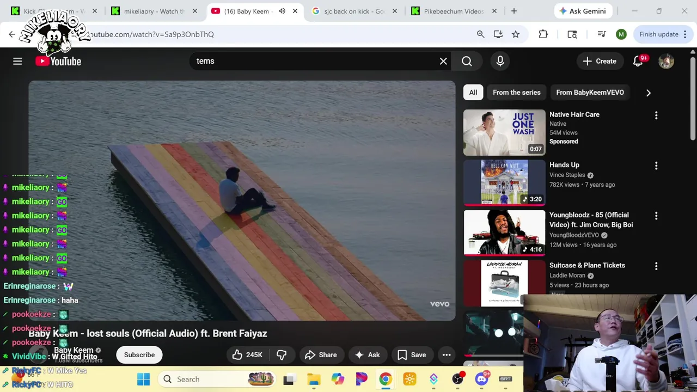Image resolution: width=697 pixels, height=392 pixels.
Task: Open the media controls icon in Chrome toolbar
Action: coord(601,34)
